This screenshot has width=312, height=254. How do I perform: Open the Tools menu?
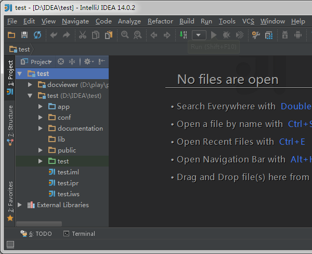click(x=227, y=21)
